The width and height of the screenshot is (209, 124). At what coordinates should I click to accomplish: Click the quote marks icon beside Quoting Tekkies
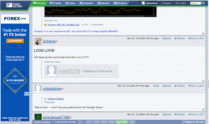coord(45,99)
